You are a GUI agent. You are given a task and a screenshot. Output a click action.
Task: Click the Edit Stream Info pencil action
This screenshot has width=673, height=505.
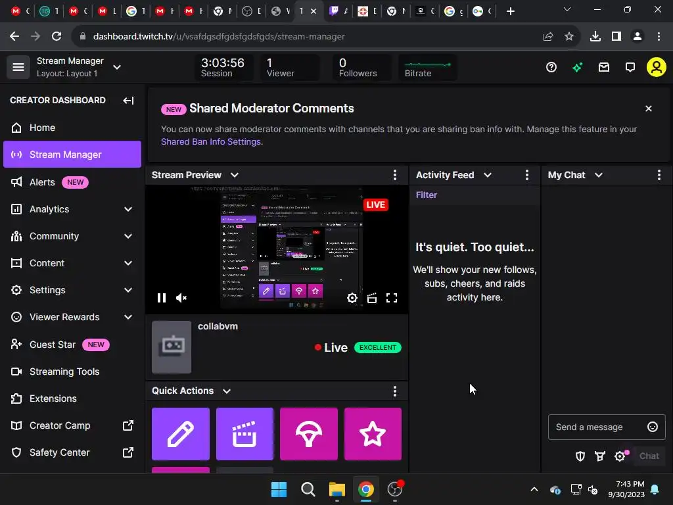tap(181, 434)
